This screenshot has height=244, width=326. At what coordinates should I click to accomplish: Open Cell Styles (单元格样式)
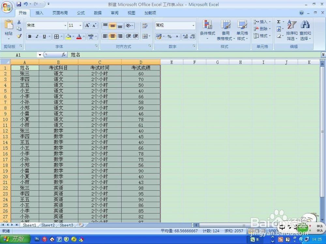click(x=242, y=30)
